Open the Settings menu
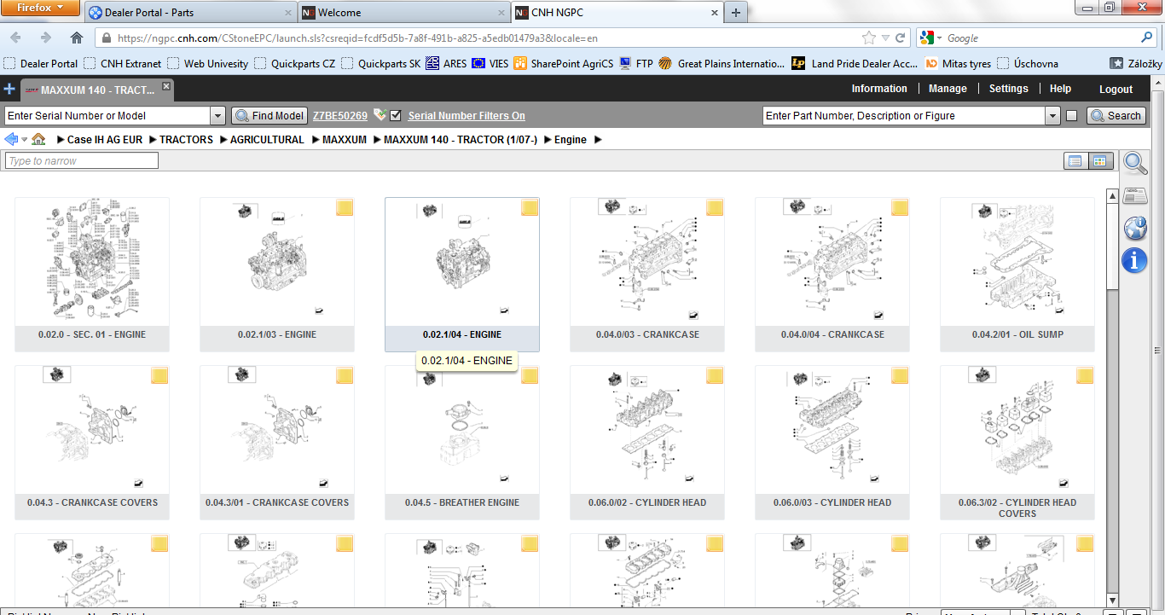The image size is (1165, 615). click(x=1009, y=89)
